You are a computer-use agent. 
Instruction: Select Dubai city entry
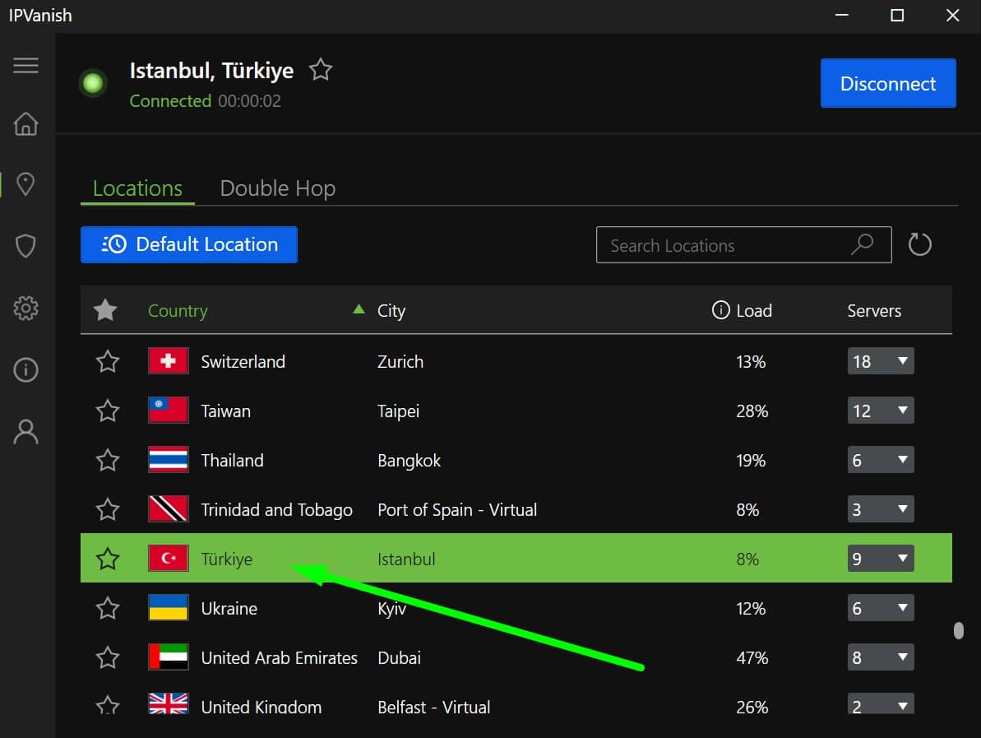[399, 658]
